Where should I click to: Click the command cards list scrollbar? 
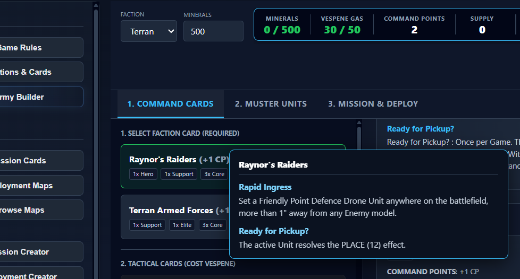[x=359, y=139]
